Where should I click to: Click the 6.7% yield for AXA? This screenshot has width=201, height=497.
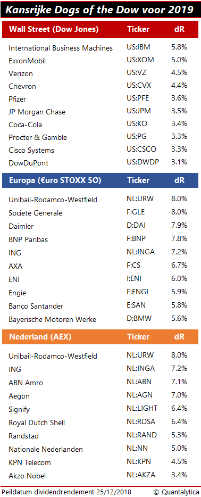point(179,265)
